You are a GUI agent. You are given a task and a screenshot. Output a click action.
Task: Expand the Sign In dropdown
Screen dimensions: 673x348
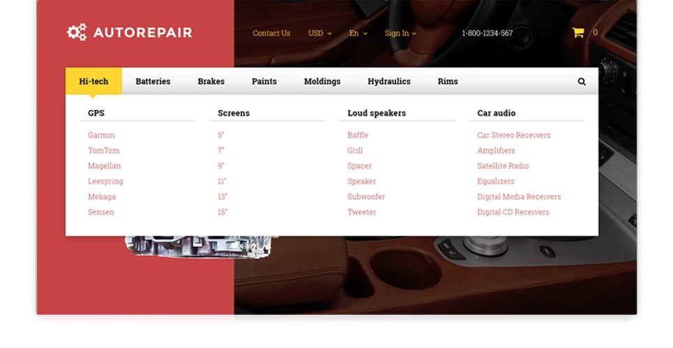[400, 33]
